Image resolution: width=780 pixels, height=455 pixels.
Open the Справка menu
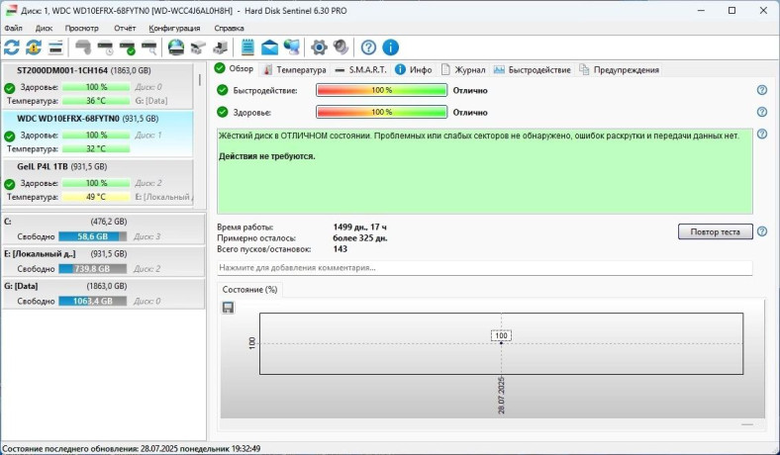coord(229,28)
